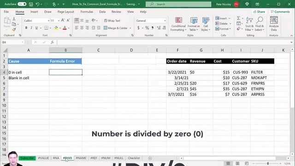295x166 pixels.
Task: Open the General number format dropdown
Action: pyautogui.click(x=165, y=20)
